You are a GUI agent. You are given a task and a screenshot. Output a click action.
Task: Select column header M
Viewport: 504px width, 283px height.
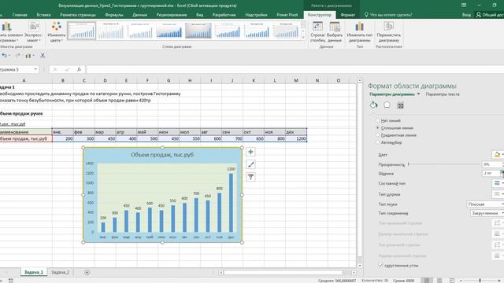pos(296,80)
